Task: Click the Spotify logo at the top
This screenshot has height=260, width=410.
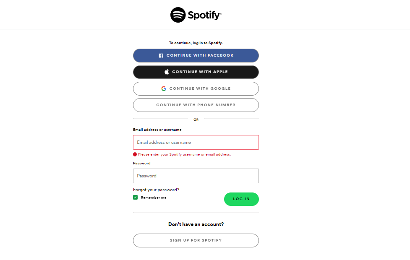Action: click(x=196, y=14)
